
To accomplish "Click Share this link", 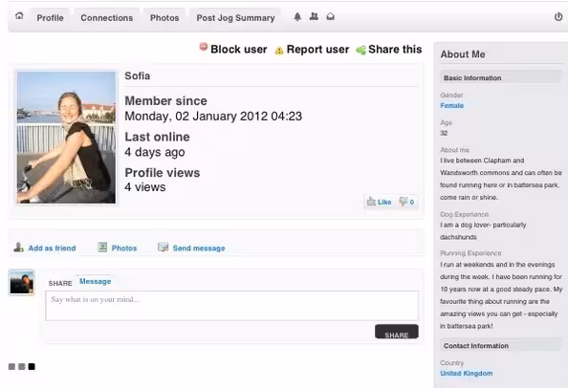I will coord(389,50).
